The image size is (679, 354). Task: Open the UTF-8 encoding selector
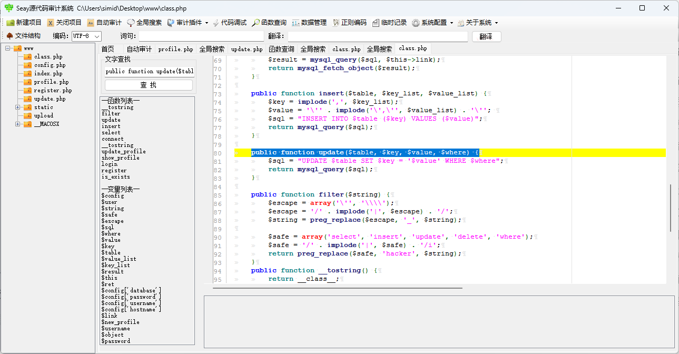pyautogui.click(x=86, y=36)
